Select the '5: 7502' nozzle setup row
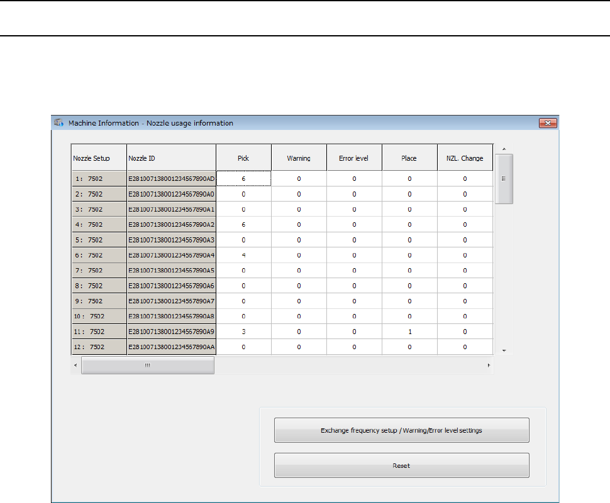The image size is (610, 503). [99, 240]
